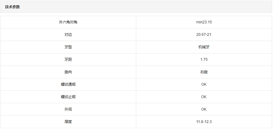The height and width of the screenshot is (130, 273).
Task: Select the 牙型 parameter label
Action: tap(68, 47)
